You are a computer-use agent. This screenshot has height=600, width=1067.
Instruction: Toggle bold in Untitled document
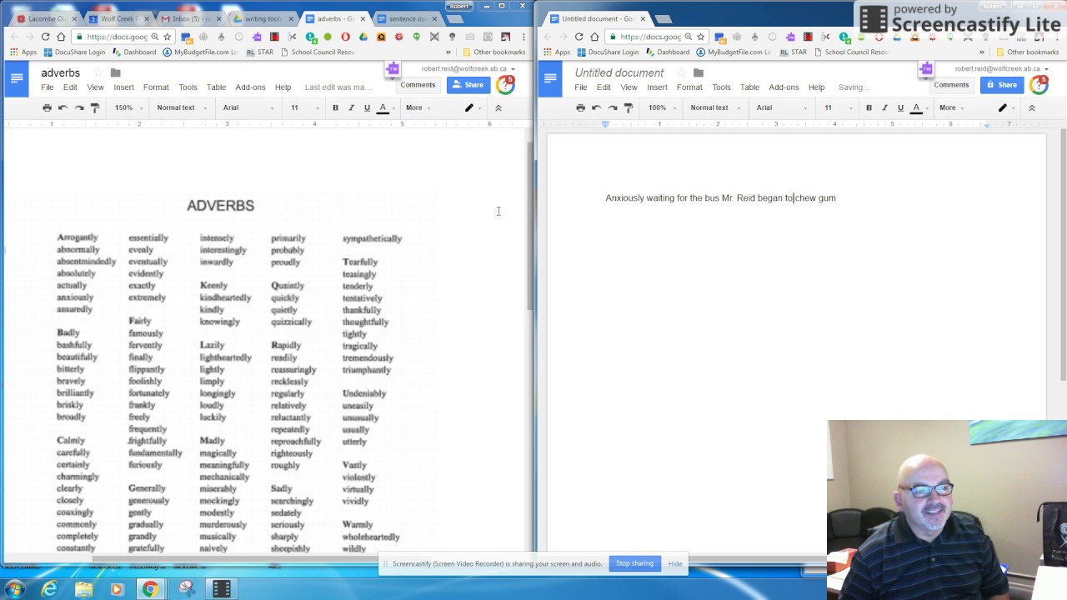[x=869, y=107]
